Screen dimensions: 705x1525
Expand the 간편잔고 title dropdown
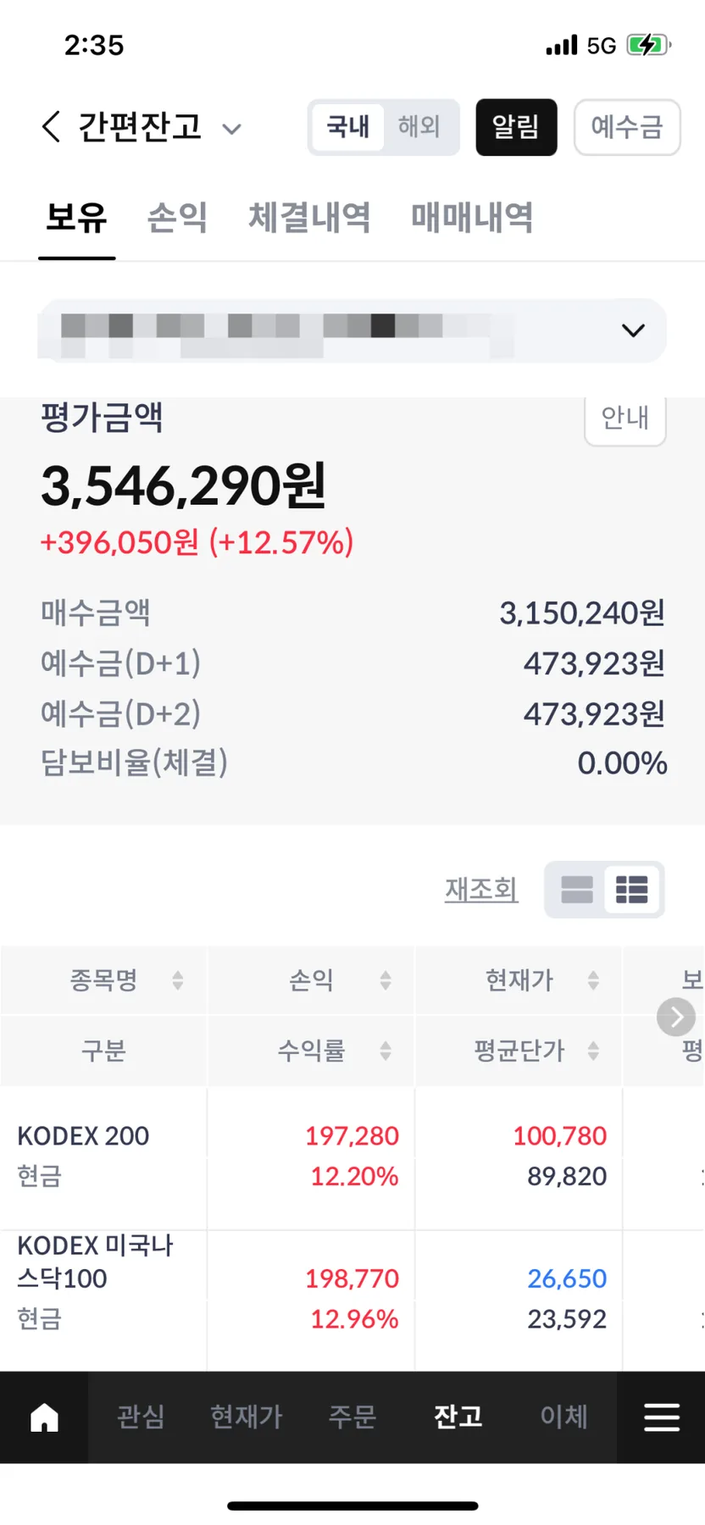[231, 129]
